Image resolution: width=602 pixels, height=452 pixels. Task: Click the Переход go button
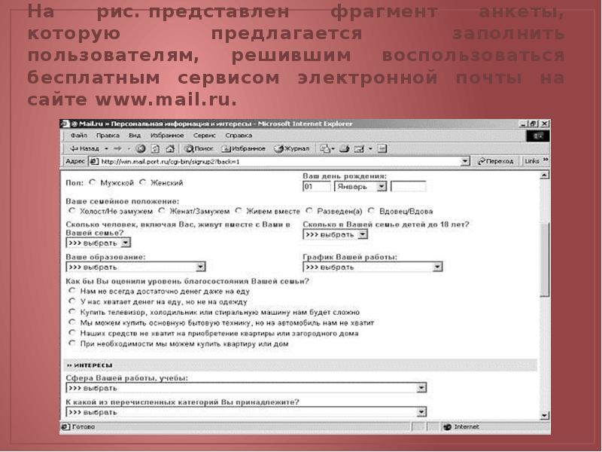tap(494, 161)
